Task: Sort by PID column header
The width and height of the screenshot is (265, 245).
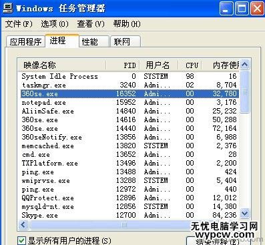Action: 123,65
